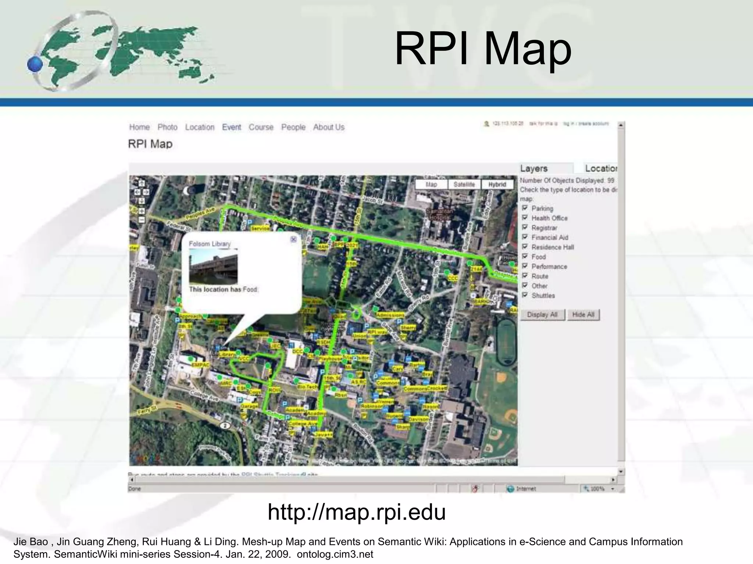Open the zoom level dropdown at 100%
Image resolution: width=753 pixels, height=564 pixels.
pos(613,489)
